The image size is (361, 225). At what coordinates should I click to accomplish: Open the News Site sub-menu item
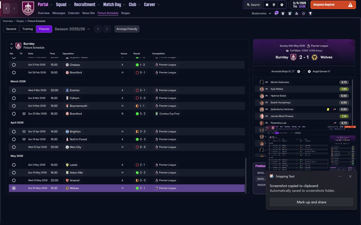point(89,13)
